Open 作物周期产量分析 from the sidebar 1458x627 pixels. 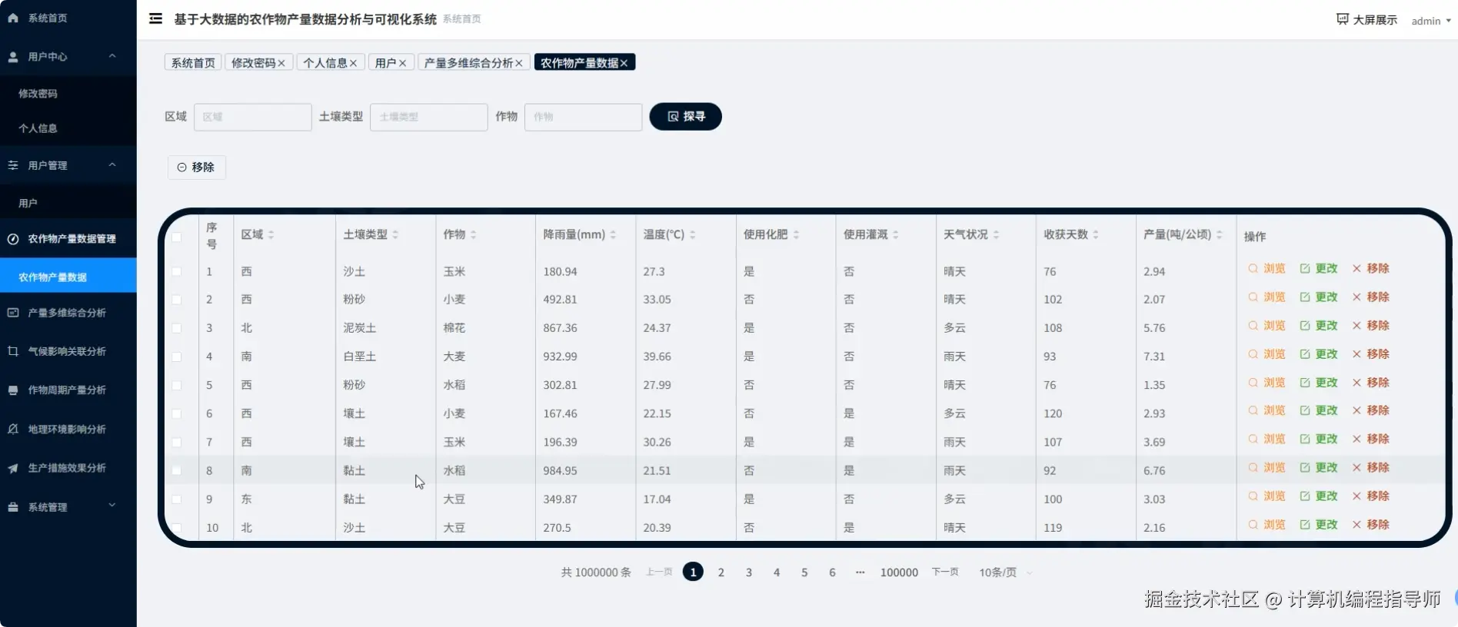pos(68,390)
